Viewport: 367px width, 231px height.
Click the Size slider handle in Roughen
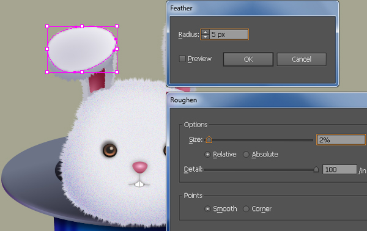[x=209, y=139]
